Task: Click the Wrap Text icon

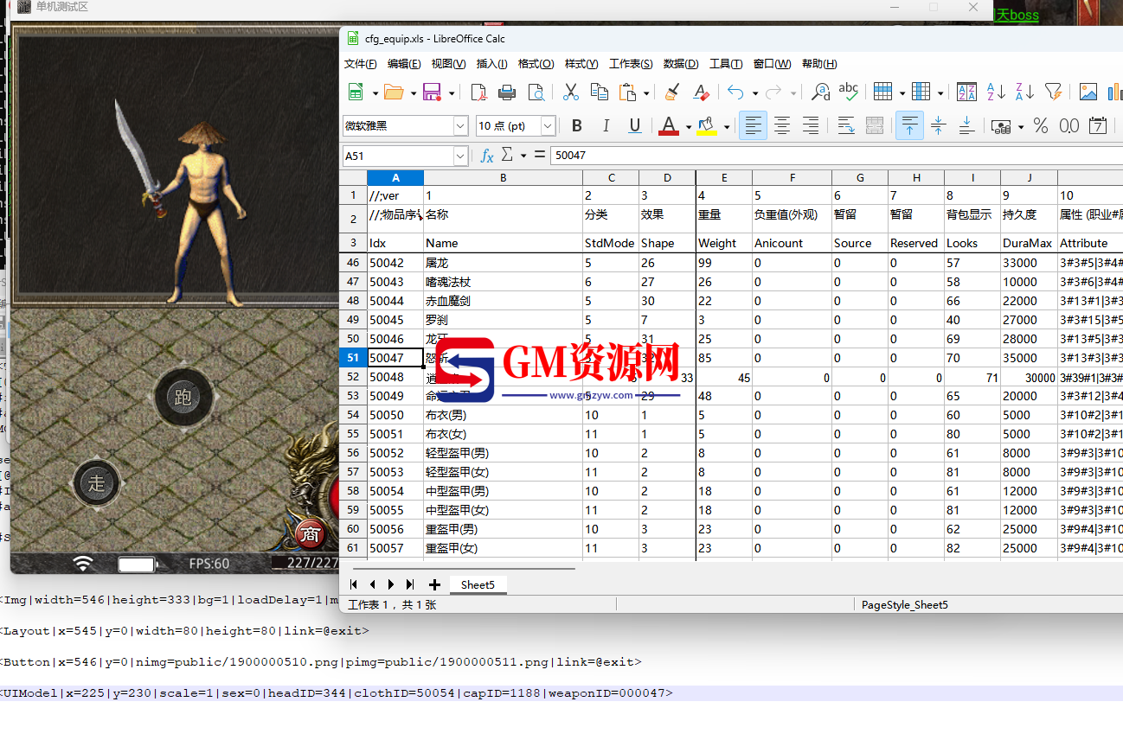Action: (846, 126)
